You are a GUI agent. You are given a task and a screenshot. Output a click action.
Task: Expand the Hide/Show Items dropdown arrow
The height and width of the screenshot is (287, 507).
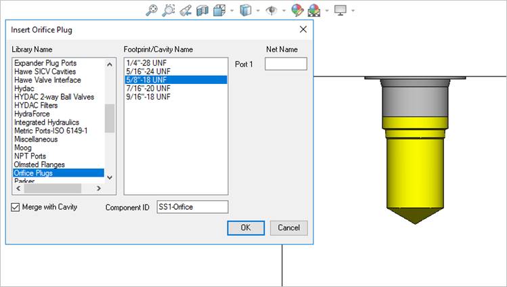284,11
